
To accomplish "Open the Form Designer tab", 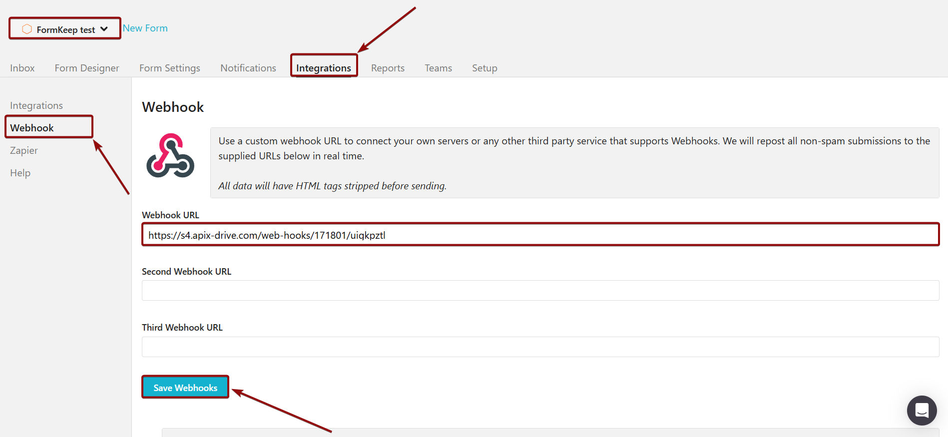I will coord(87,68).
